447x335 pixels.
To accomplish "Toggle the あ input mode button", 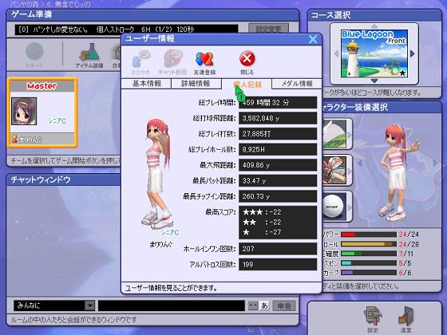I will pyautogui.click(x=264, y=305).
